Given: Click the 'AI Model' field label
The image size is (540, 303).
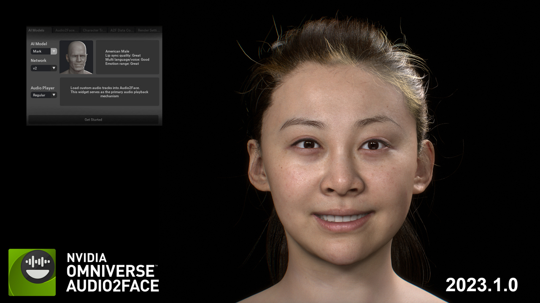Looking at the screenshot, I should [39, 44].
